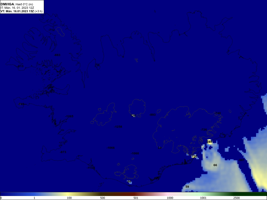Click legend label 501

click(136, 198)
